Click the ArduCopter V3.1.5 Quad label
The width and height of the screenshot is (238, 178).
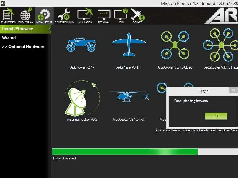tap(175, 67)
